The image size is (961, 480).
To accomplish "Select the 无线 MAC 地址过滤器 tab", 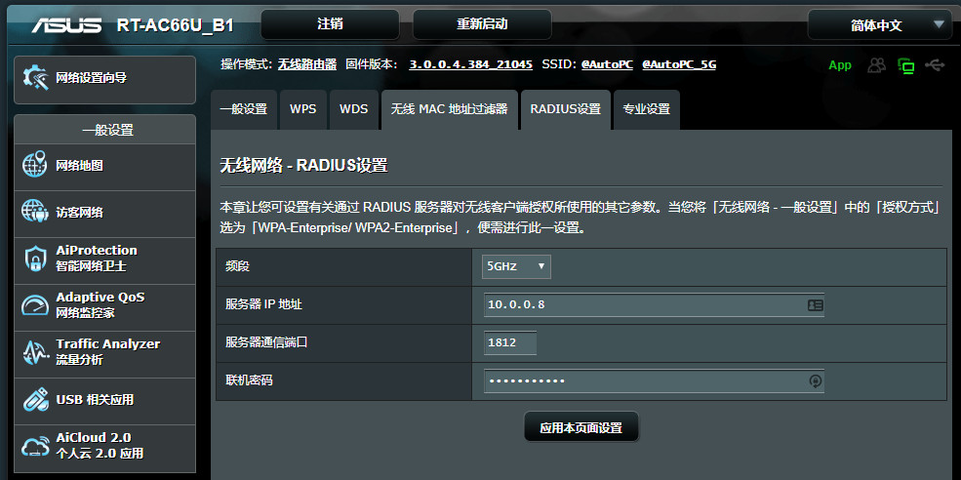I will (x=449, y=109).
